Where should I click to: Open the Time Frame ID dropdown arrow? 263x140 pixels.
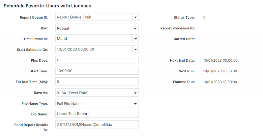tap(135, 39)
